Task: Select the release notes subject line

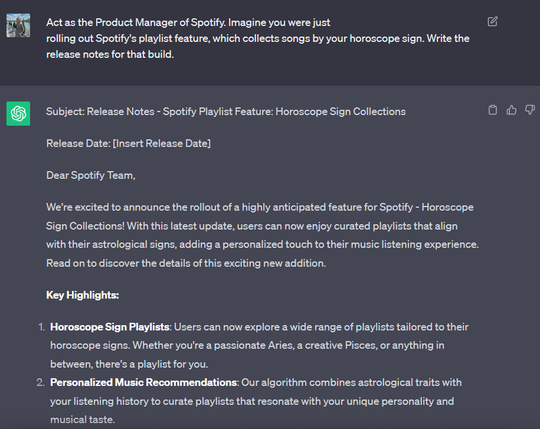Action: pos(225,111)
